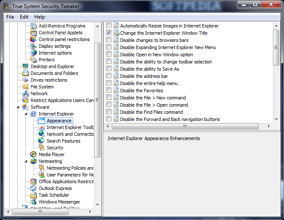Screen dimensions: 284x220
Task: Click tree panel scroll-up arrow
Action: (97, 26)
